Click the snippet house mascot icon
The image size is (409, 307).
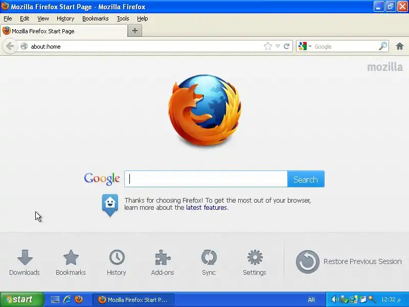pos(110,205)
